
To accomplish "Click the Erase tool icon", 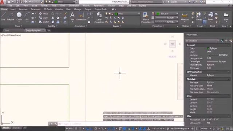I will pyautogui.click(x=65, y=14).
